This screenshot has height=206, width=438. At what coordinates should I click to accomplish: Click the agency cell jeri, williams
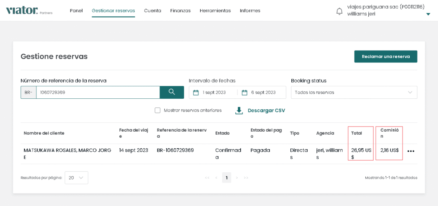point(329,154)
